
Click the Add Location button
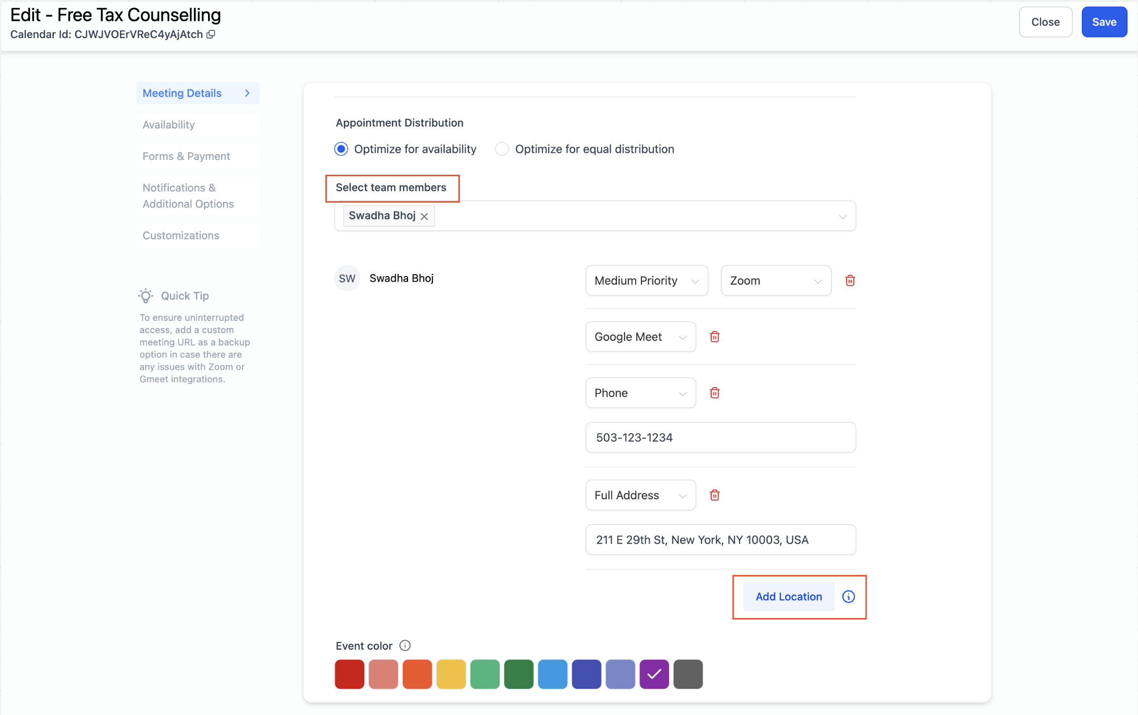788,596
